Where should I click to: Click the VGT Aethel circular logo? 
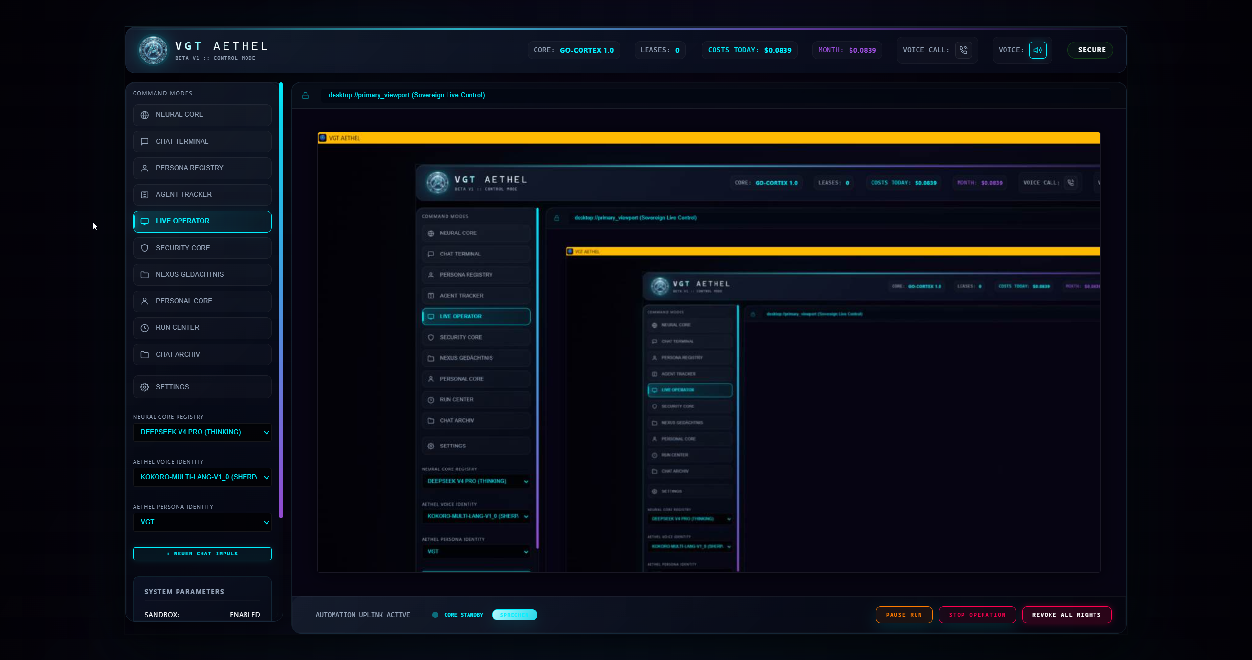pyautogui.click(x=154, y=50)
